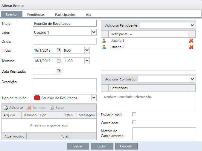Click the Remover red X icon
Image resolution: width=202 pixels, height=151 pixels.
tap(29, 108)
